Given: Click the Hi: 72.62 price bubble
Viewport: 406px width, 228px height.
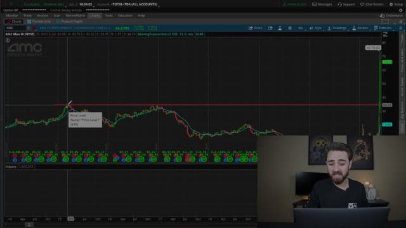Looking at the screenshot, I should click(x=373, y=48).
